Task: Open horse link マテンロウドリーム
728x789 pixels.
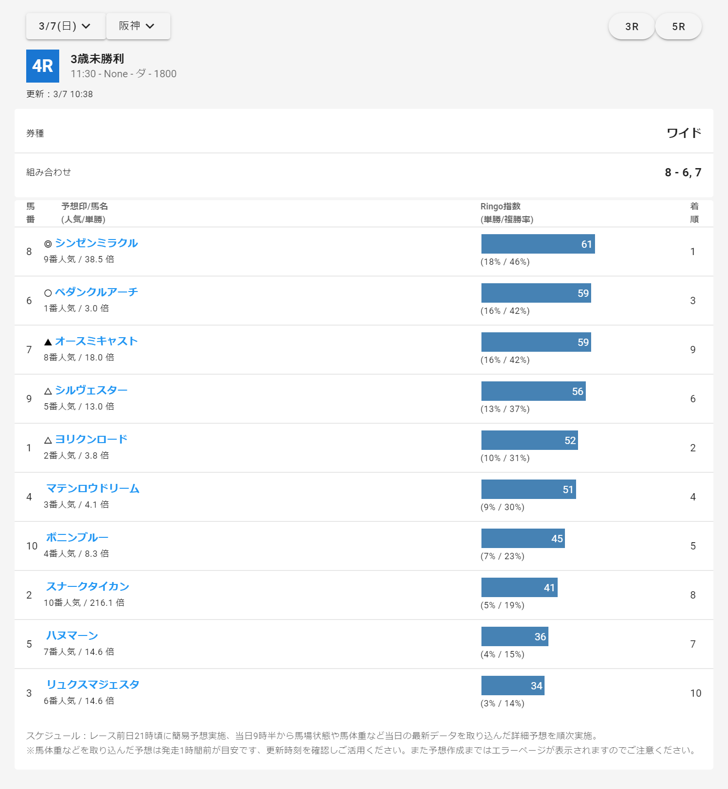Action: click(x=93, y=488)
